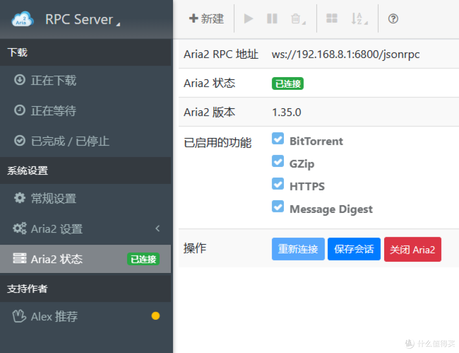Click the 重新连接 reconnect button

[x=298, y=249]
